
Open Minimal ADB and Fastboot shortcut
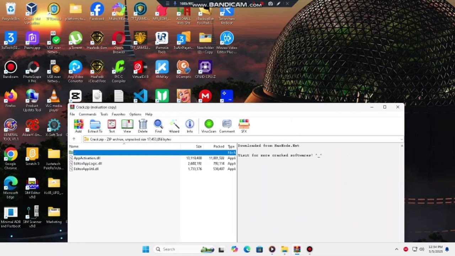(11, 217)
